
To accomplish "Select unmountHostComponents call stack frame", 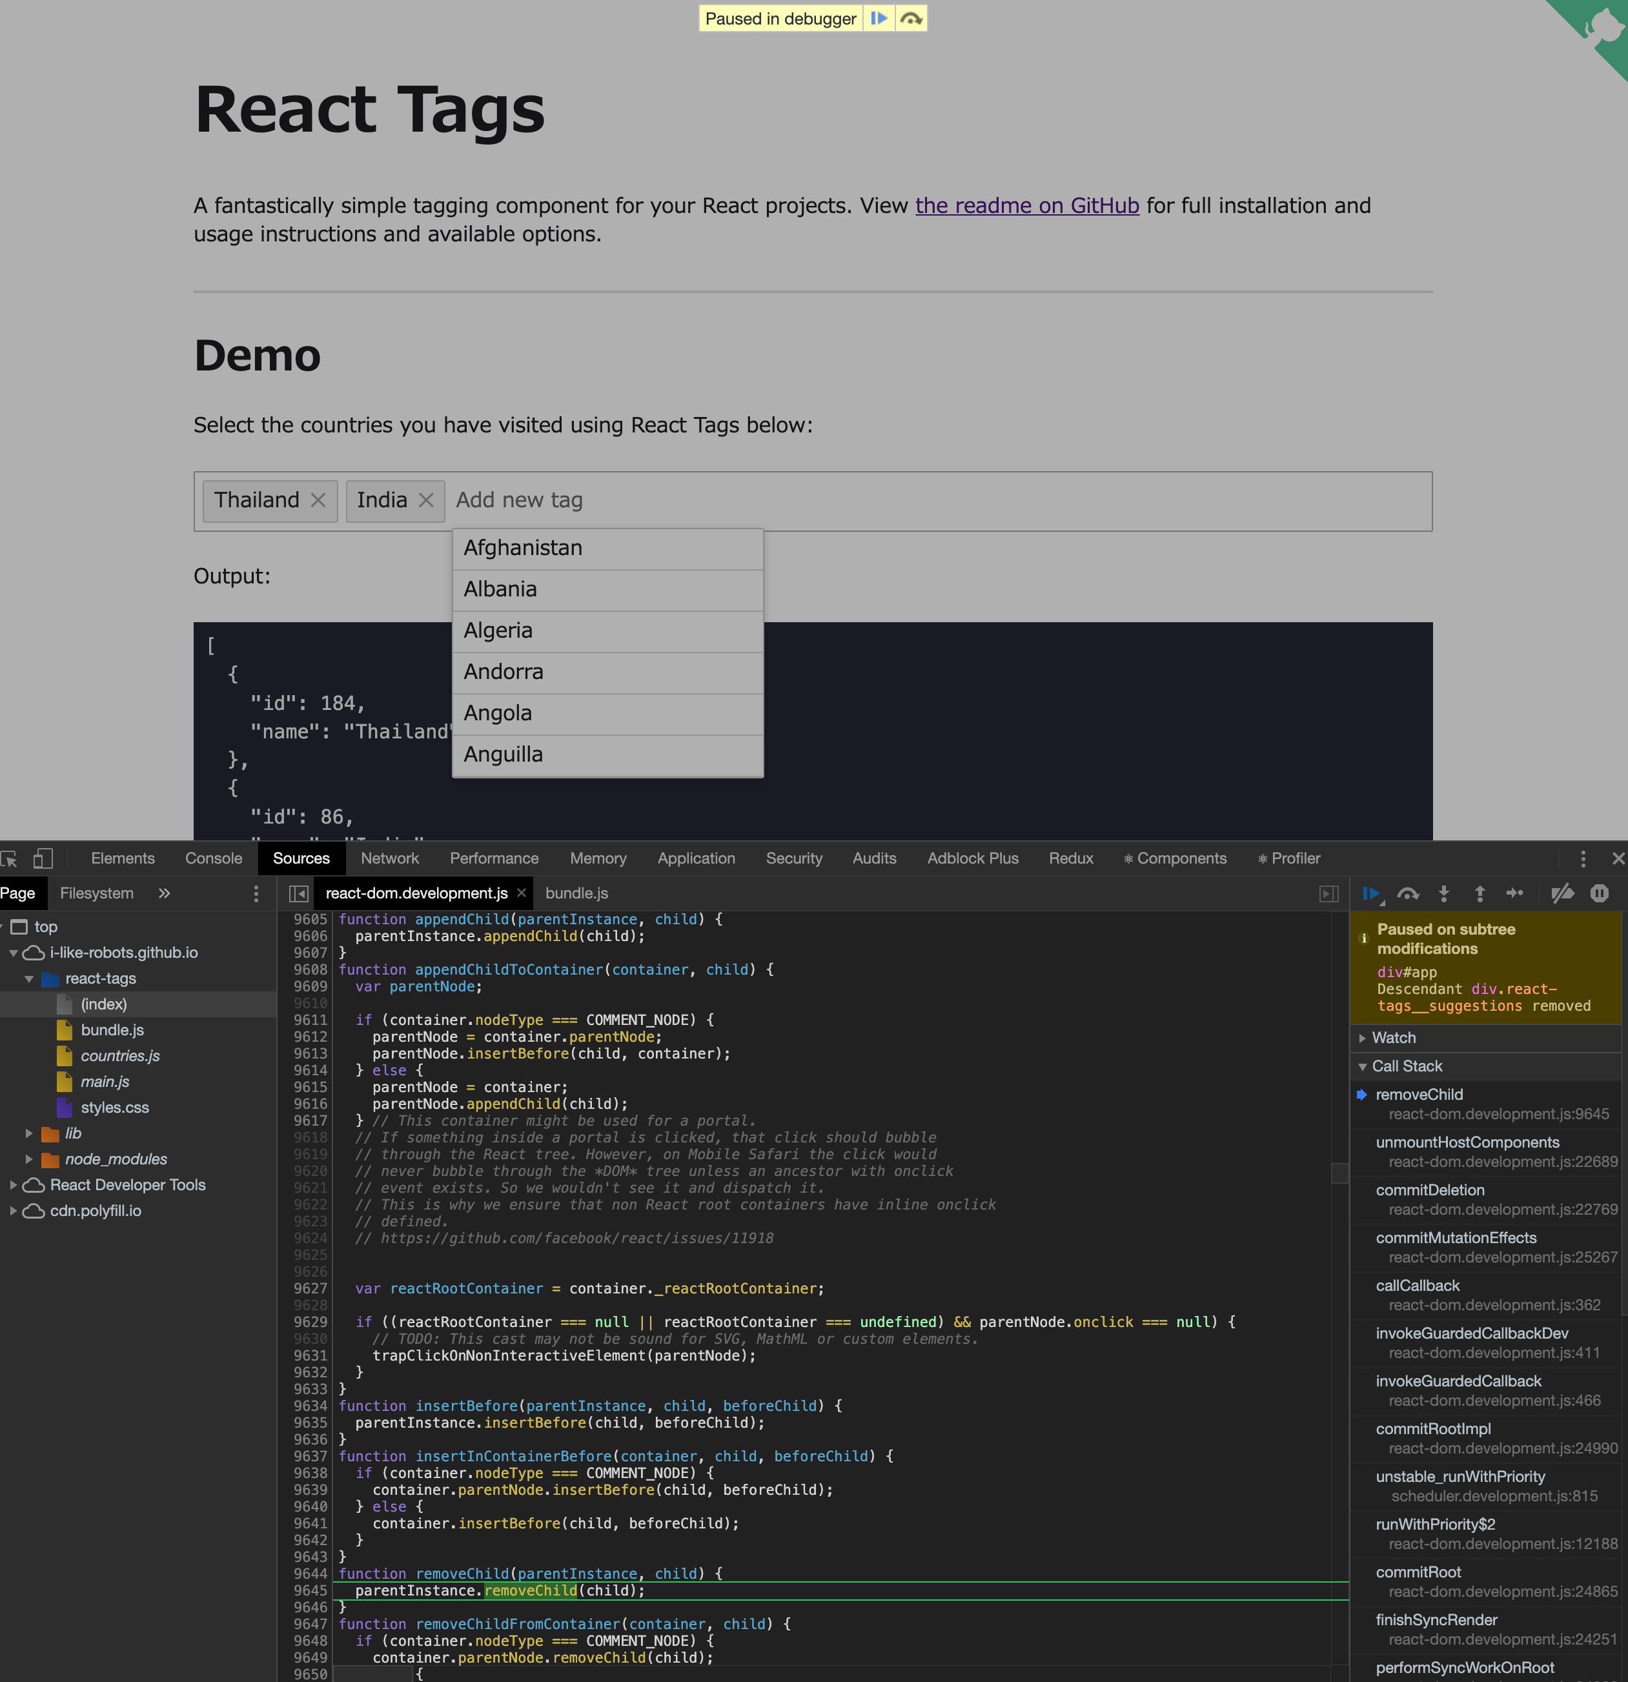I will coord(1485,1151).
